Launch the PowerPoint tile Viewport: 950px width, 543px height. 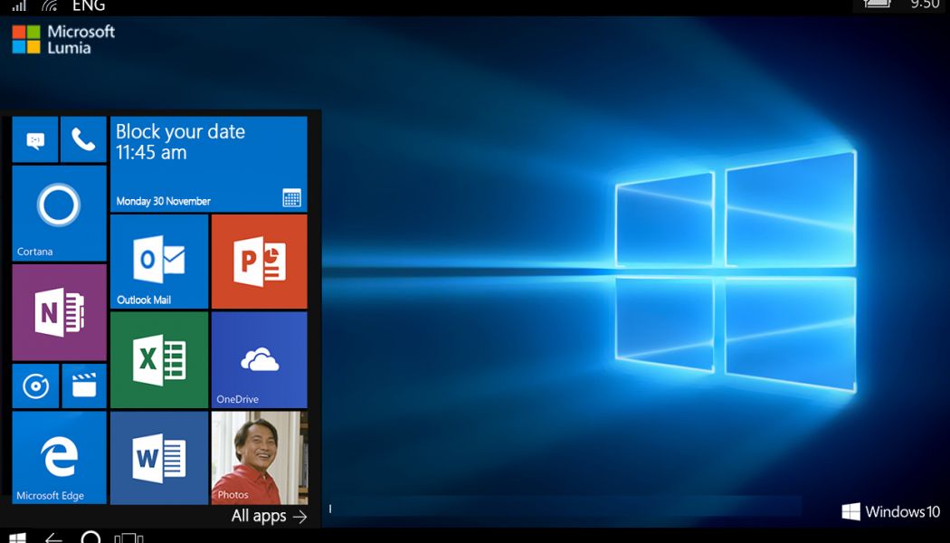259,262
